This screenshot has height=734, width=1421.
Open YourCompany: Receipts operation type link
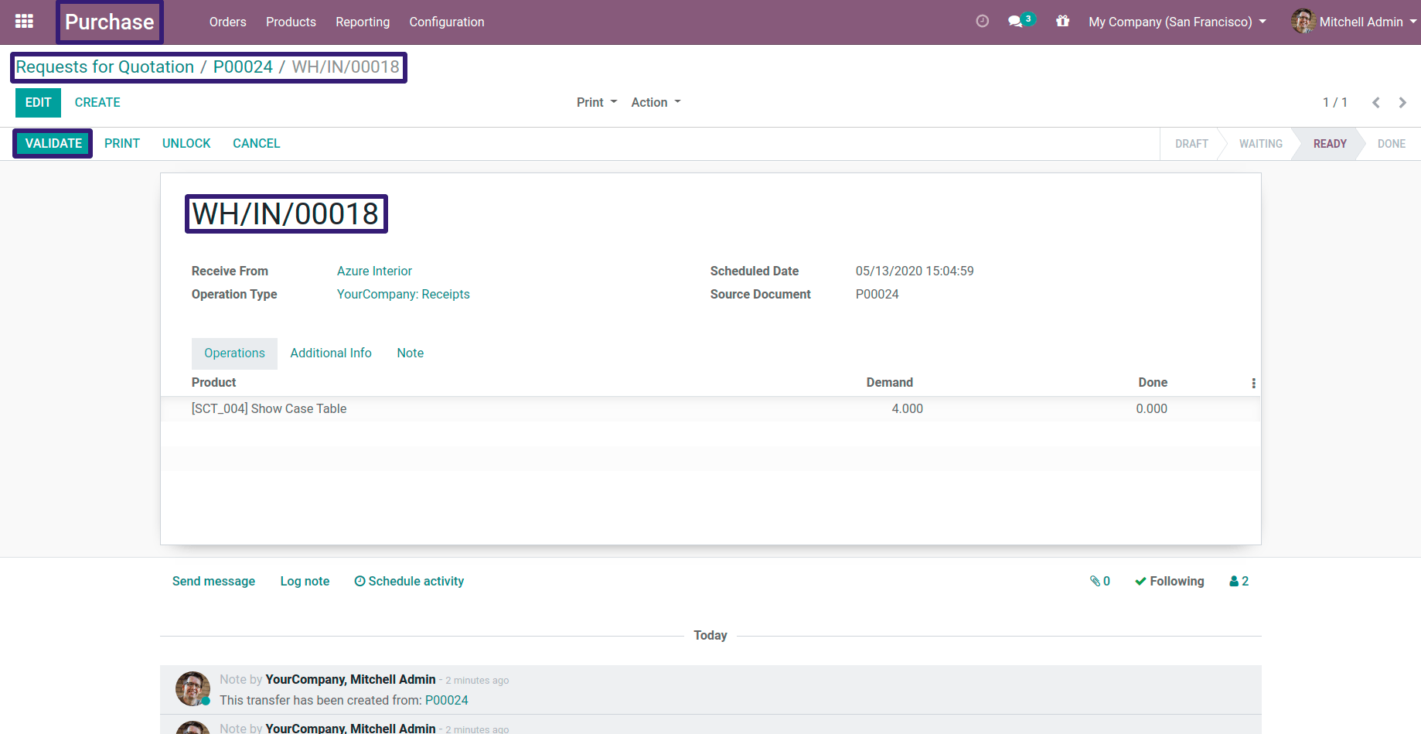[404, 294]
